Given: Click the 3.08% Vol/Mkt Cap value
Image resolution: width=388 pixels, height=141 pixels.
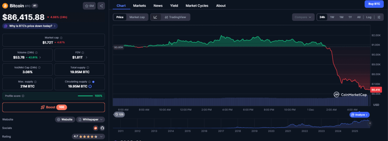Looking at the screenshot, I should tap(27, 72).
